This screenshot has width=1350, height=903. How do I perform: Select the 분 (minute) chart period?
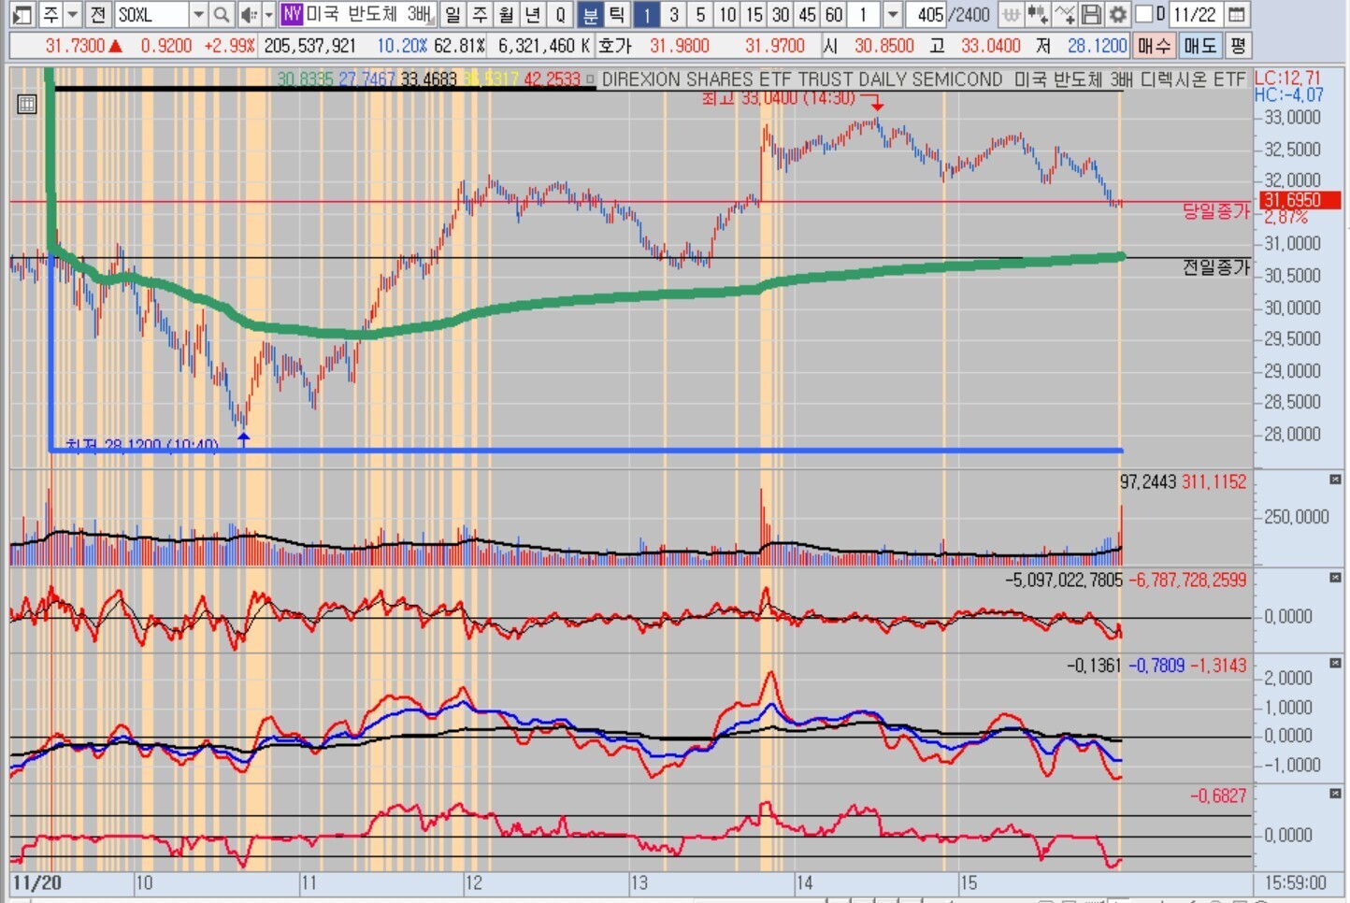(x=590, y=14)
